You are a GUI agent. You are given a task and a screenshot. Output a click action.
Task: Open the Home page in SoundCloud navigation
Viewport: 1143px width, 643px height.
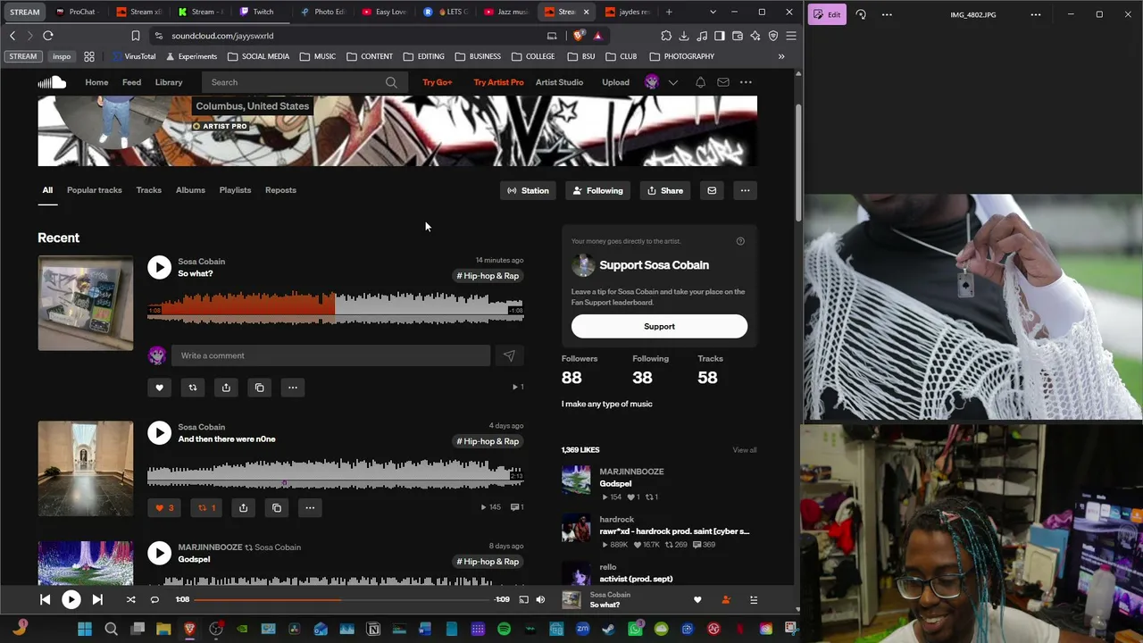[96, 82]
